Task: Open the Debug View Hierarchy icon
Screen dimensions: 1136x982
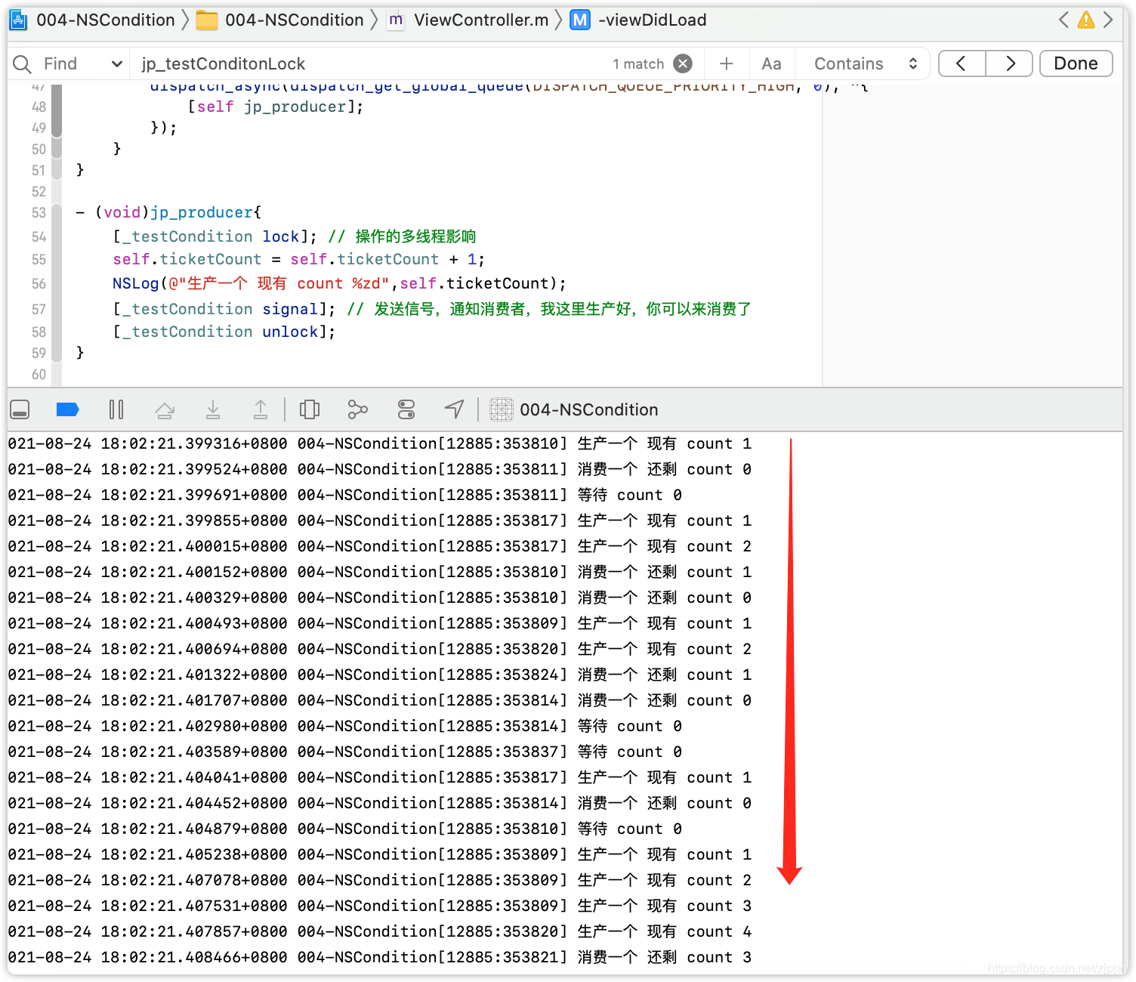Action: (x=310, y=409)
